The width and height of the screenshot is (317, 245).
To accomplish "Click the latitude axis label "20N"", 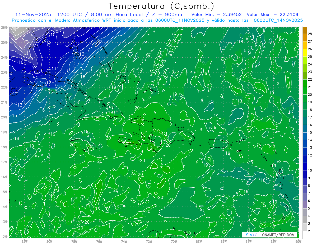I will click(x=4, y=117).
